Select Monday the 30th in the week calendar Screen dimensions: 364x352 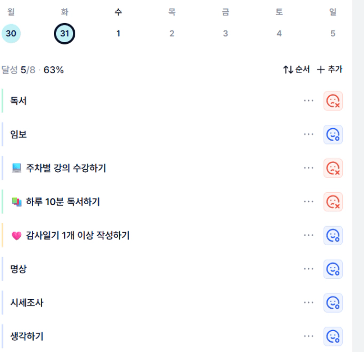[x=11, y=34]
